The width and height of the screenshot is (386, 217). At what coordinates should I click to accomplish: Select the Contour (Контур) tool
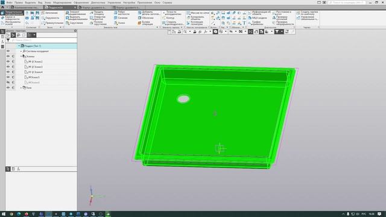tap(168, 18)
